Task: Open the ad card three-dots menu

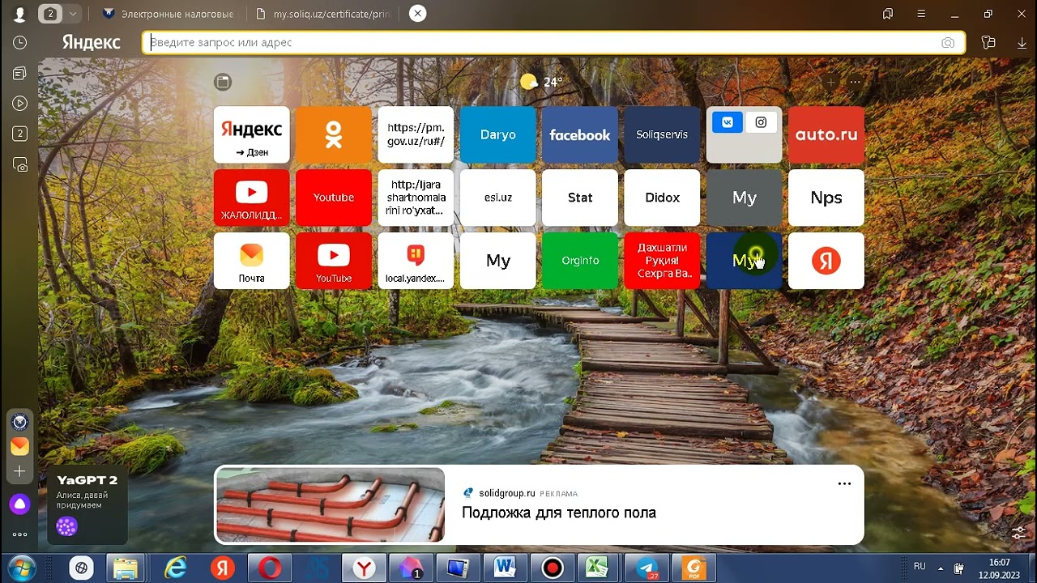Action: point(844,483)
